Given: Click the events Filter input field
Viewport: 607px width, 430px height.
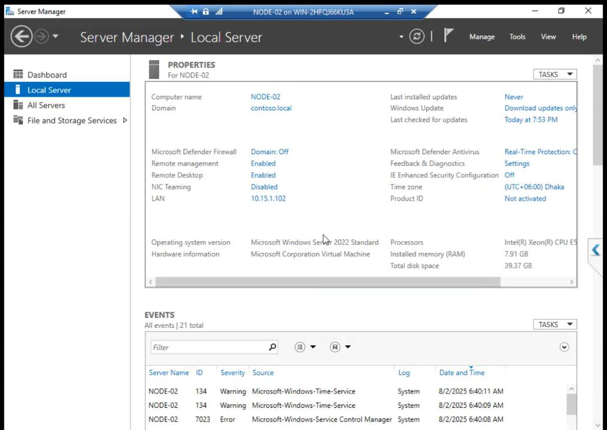Looking at the screenshot, I should coord(209,347).
